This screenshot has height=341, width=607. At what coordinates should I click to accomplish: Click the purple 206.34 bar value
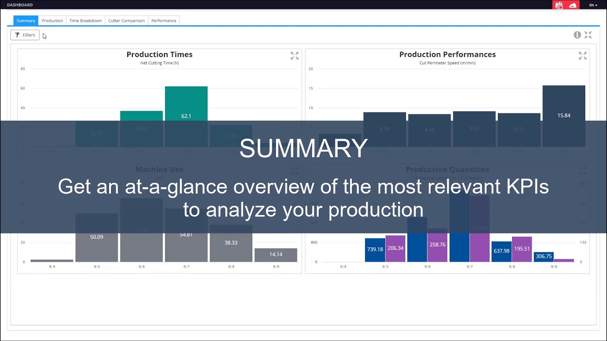[395, 248]
